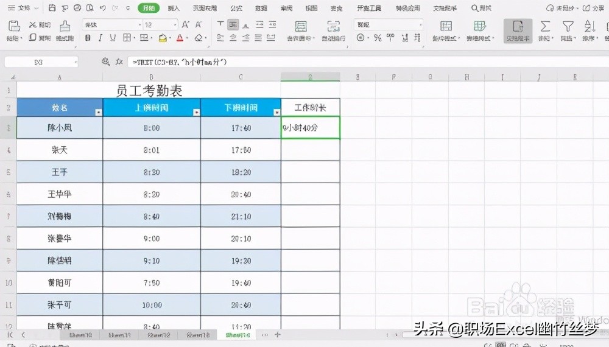Click the cell borders grid icon
609x347 pixels.
pyautogui.click(x=127, y=38)
